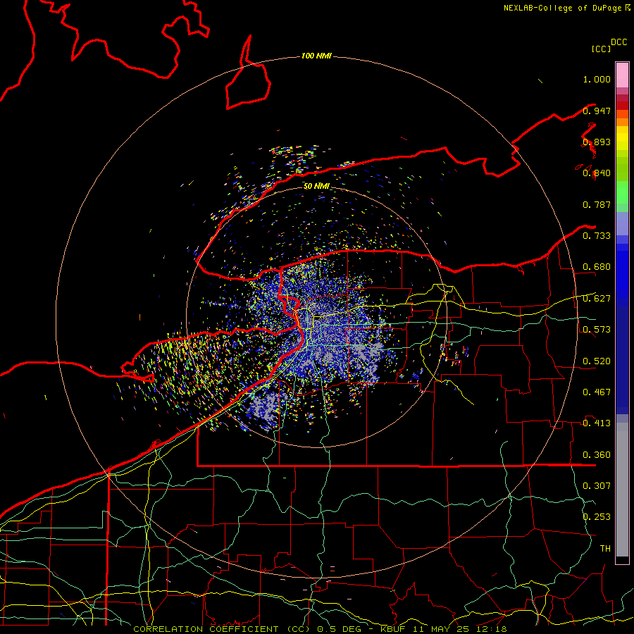Click the 0.680 legend value

(x=597, y=267)
